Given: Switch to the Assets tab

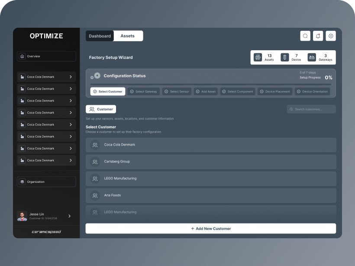Looking at the screenshot, I should coord(127,36).
